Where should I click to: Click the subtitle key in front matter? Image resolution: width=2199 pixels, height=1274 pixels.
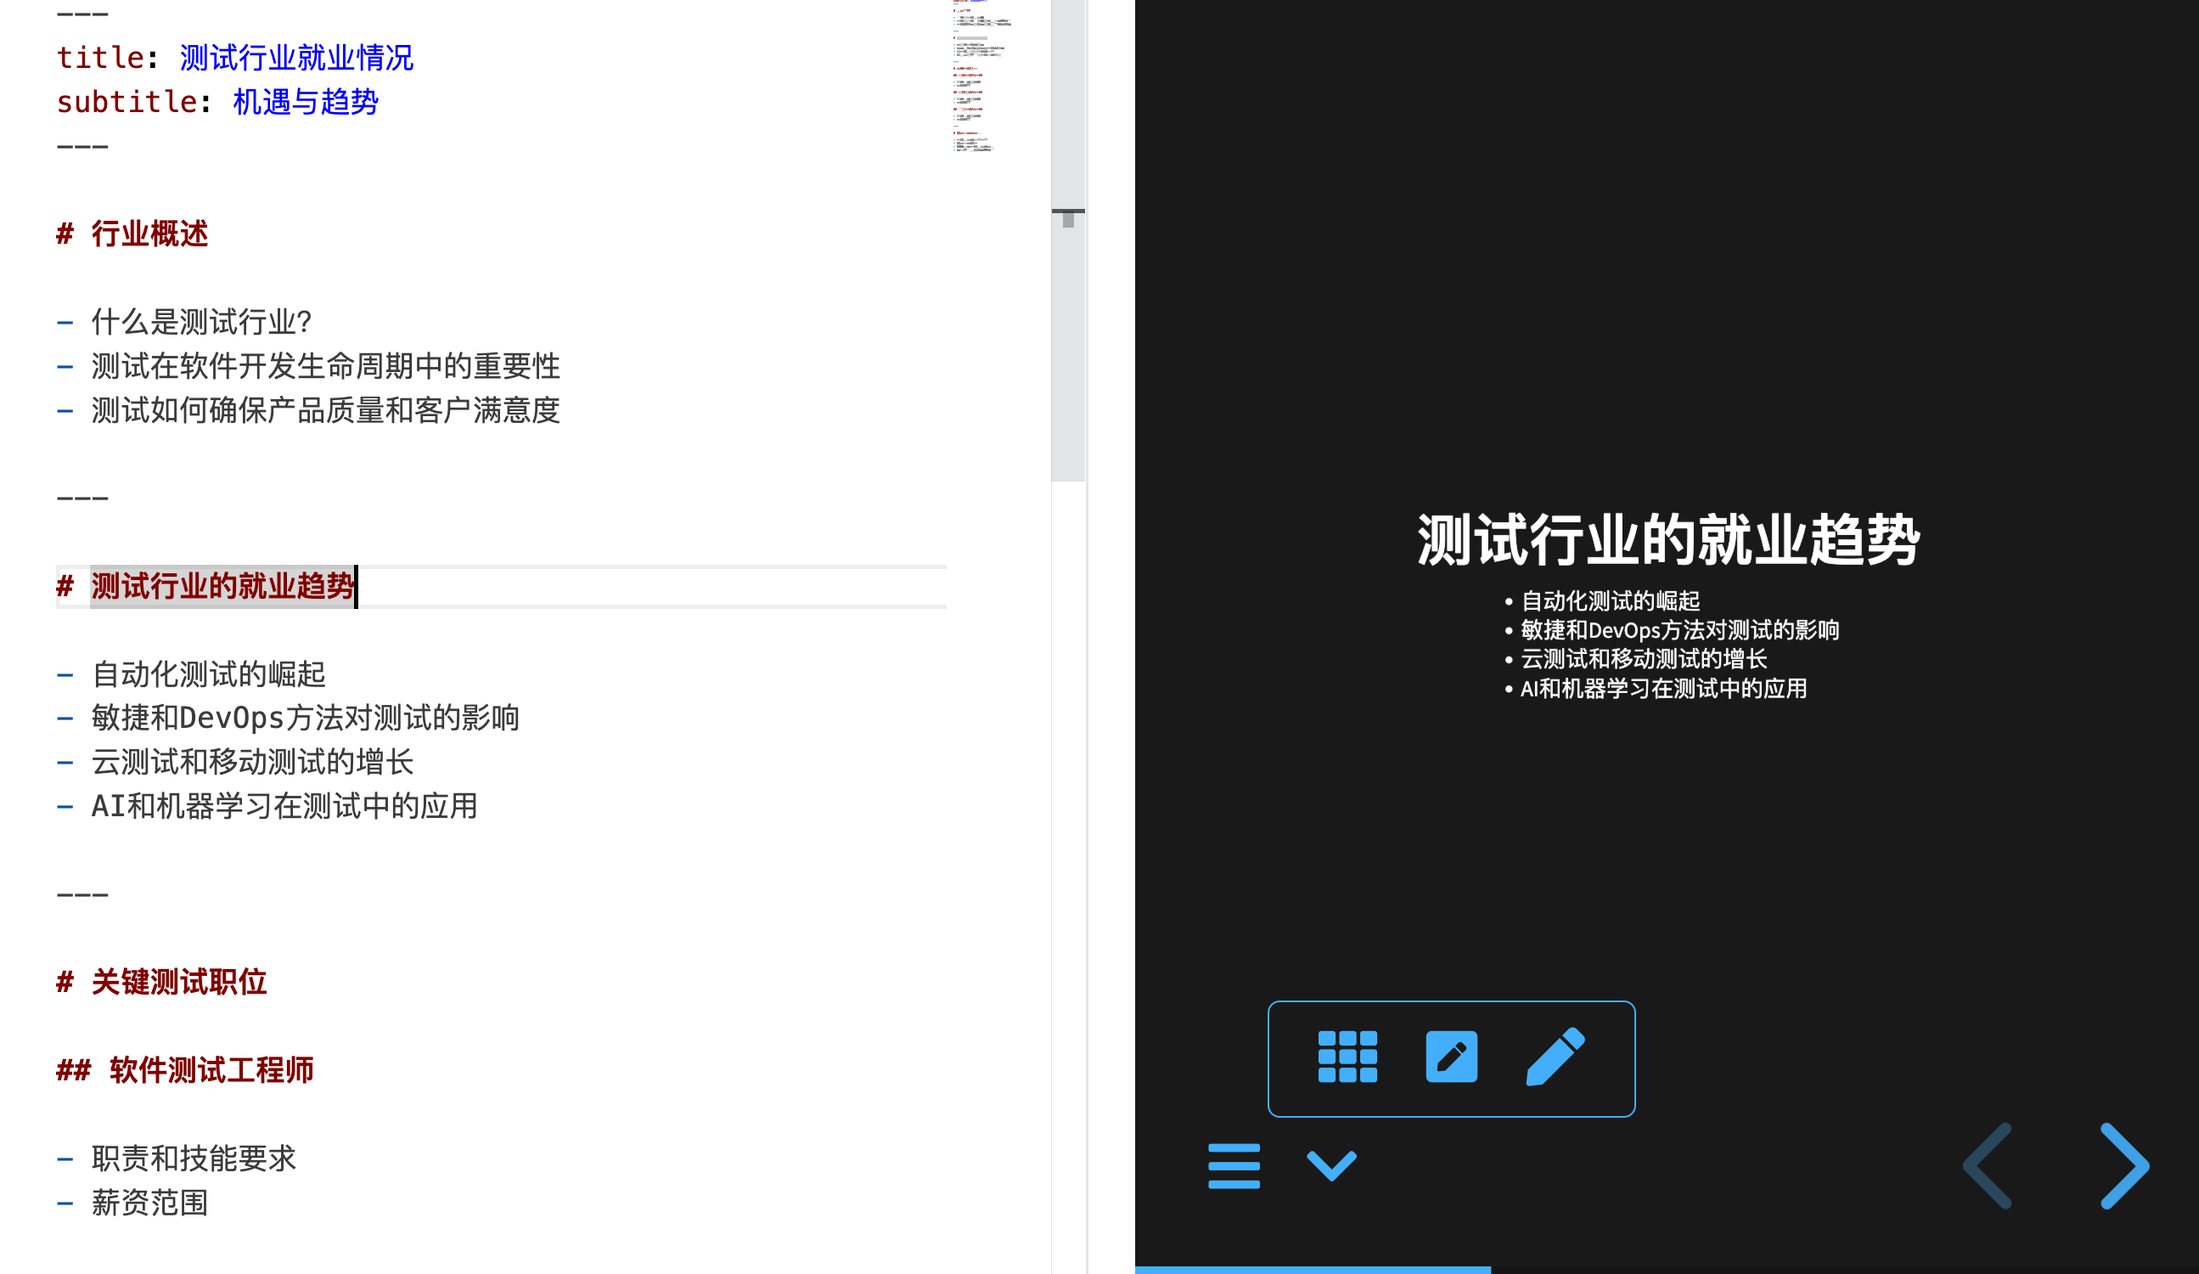pyautogui.click(x=127, y=102)
